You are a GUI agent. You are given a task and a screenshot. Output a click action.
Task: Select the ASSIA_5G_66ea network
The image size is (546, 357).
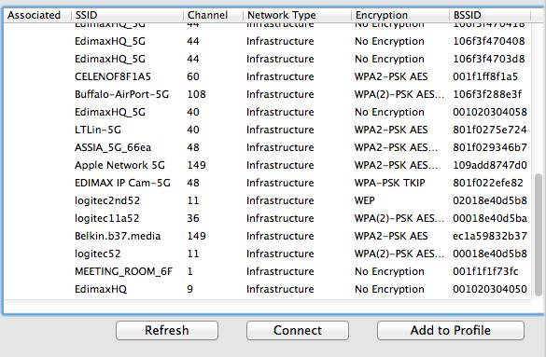click(268, 147)
